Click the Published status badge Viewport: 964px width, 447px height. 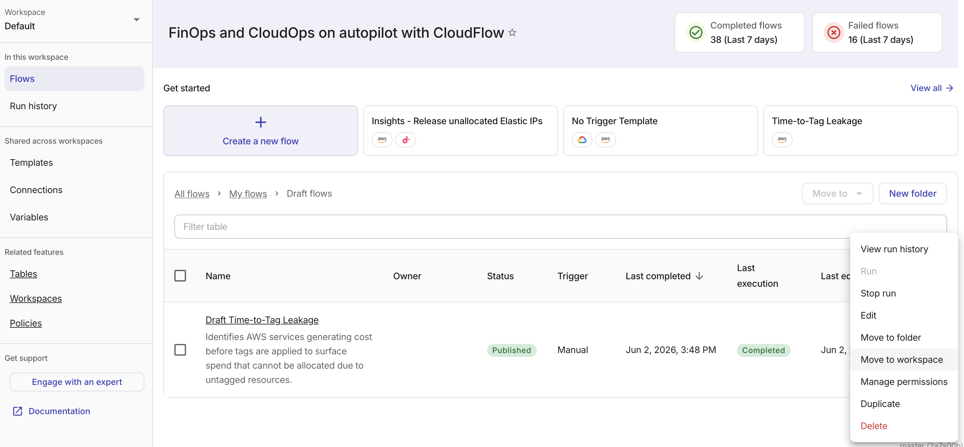click(512, 350)
